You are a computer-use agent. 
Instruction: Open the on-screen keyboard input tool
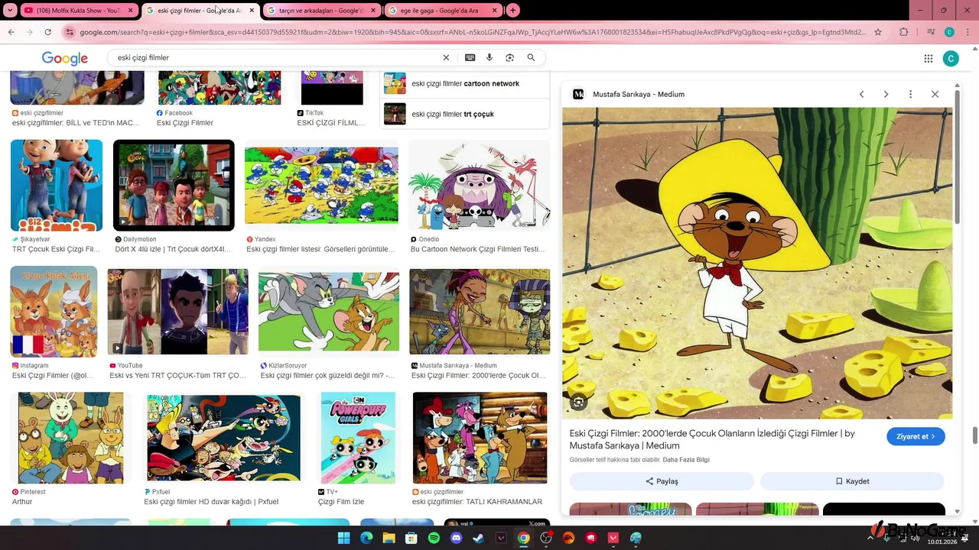click(470, 57)
